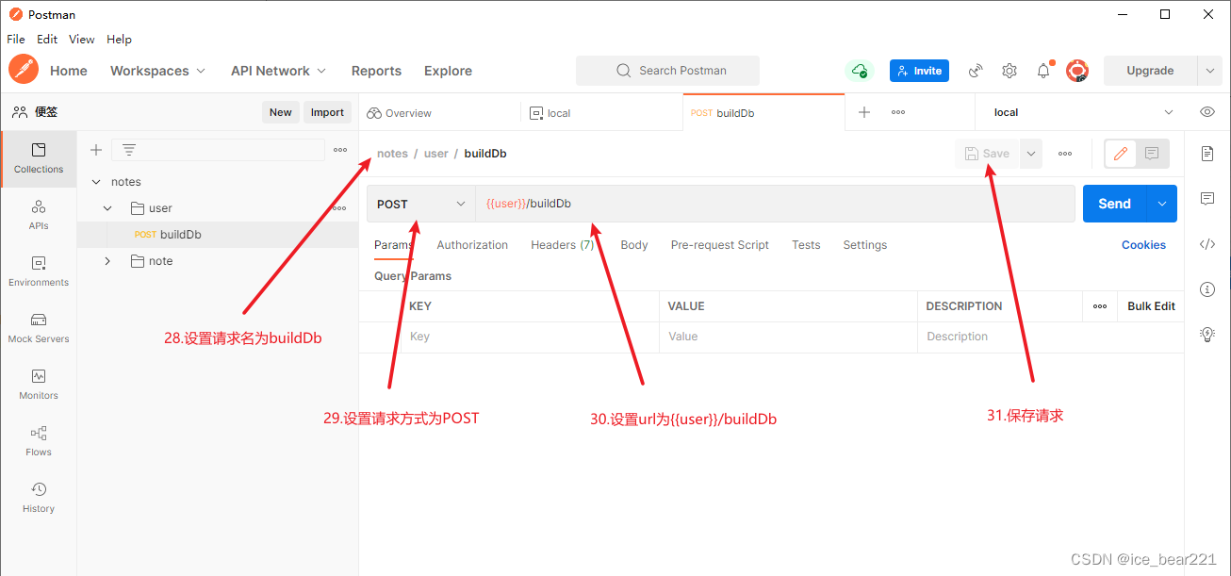1231x576 pixels.
Task: Click the Search Postman field
Action: [667, 71]
